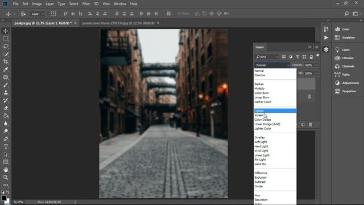This screenshot has width=364, height=205.
Task: Select the Quick Selection tool
Action: tap(6, 54)
